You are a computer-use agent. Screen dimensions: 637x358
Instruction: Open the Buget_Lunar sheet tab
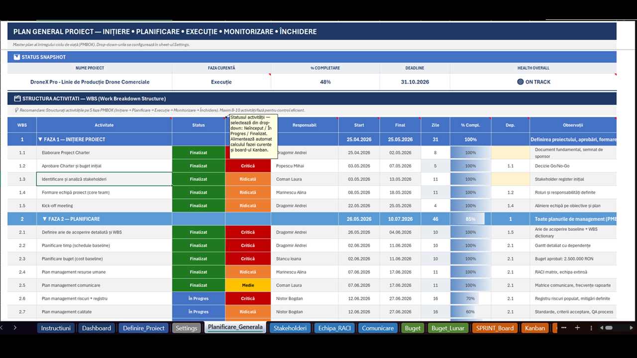coord(447,328)
